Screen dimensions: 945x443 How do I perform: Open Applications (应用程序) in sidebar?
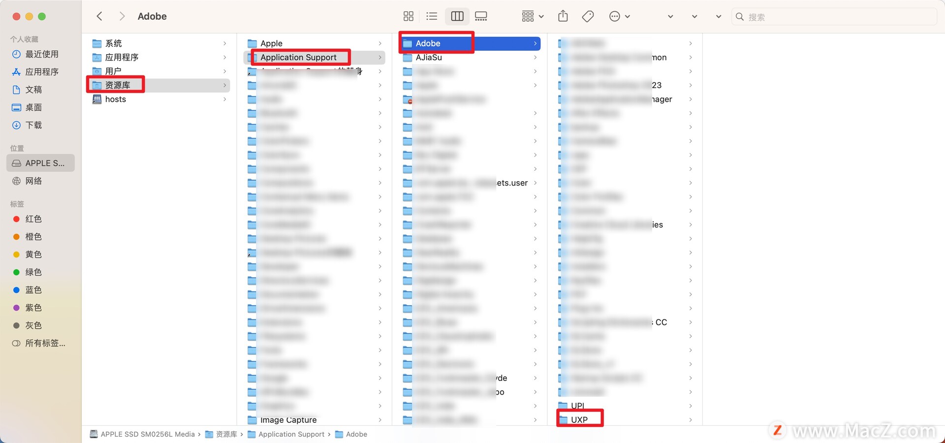(41, 72)
